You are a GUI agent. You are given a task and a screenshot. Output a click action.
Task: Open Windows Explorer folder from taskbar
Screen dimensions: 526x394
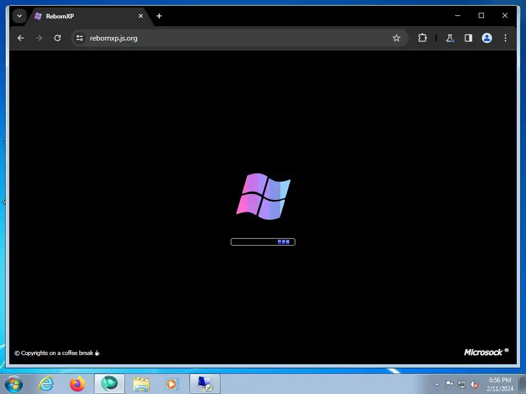point(141,384)
